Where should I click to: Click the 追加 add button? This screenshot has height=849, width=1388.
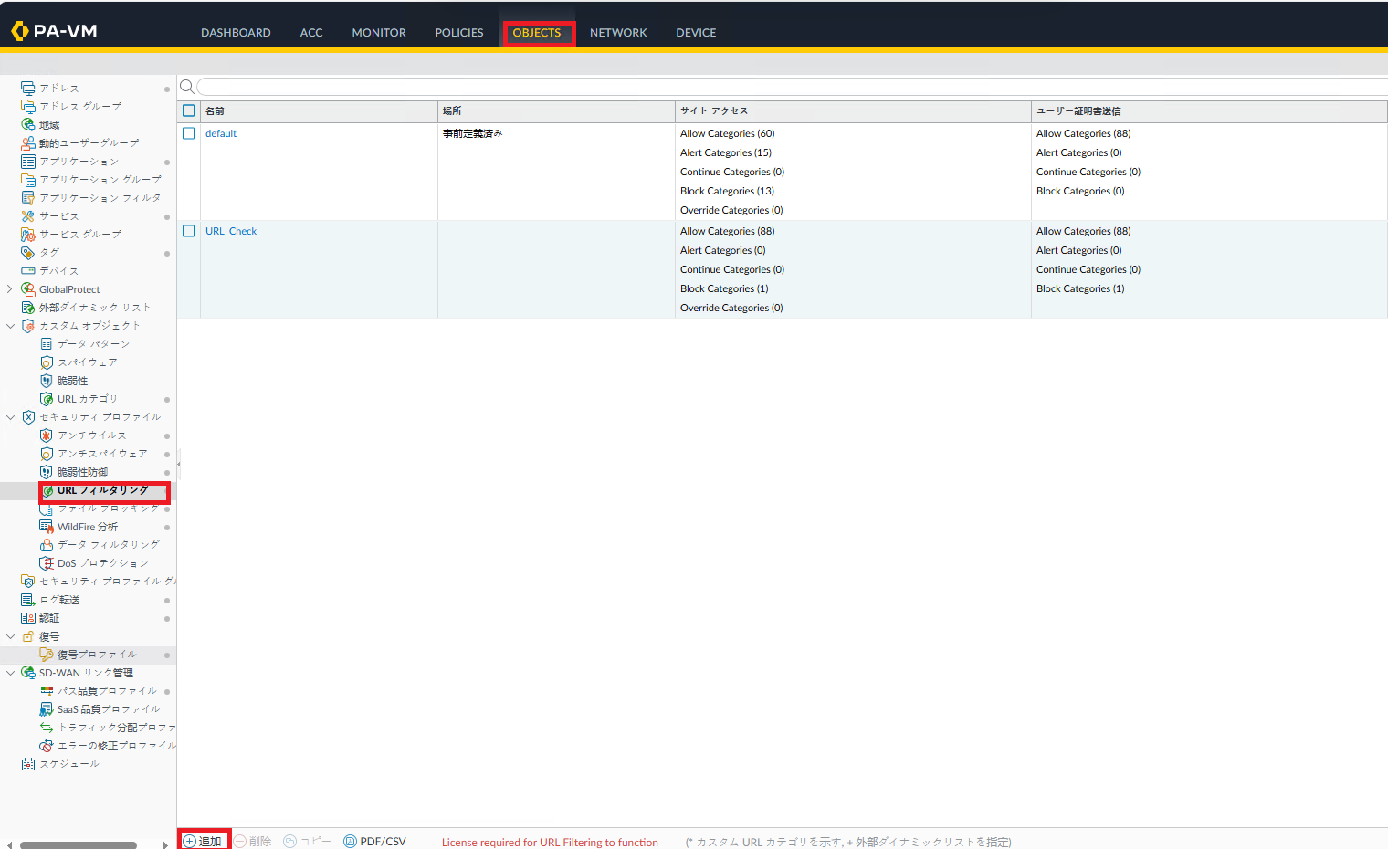click(x=204, y=841)
